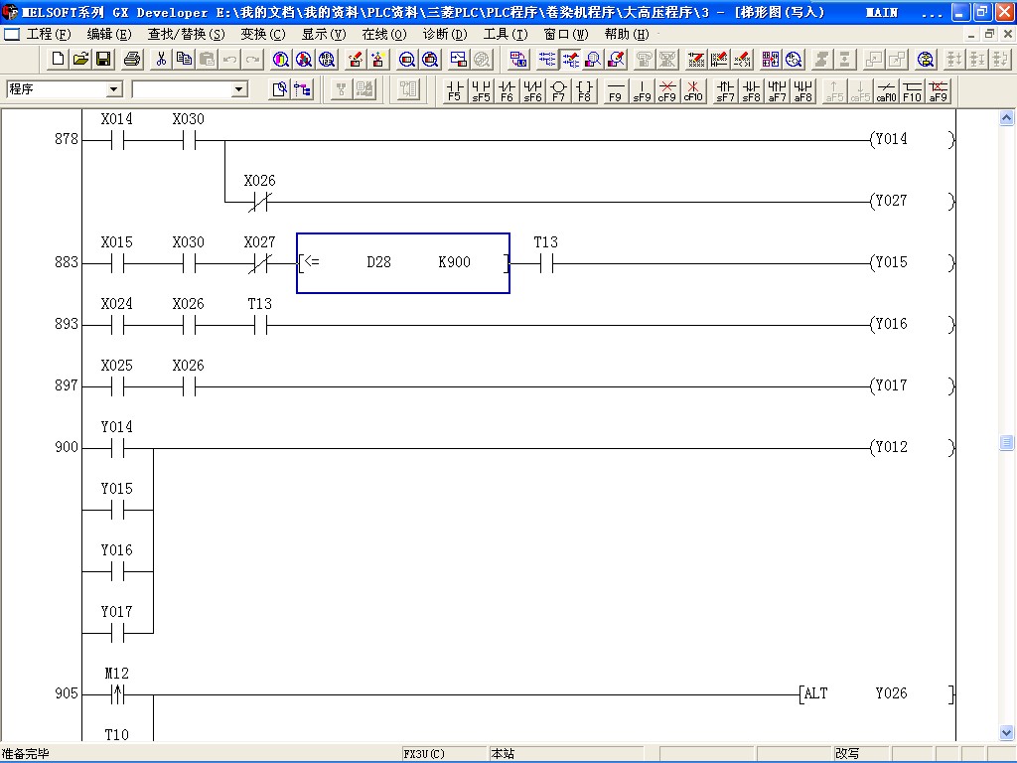Expand the empty combo box beside 程序
The height and width of the screenshot is (763, 1017).
pyautogui.click(x=239, y=88)
